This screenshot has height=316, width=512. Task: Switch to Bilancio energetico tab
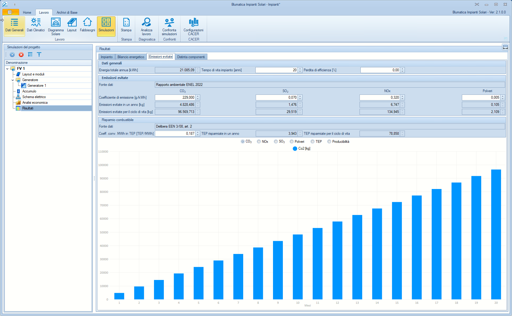click(131, 57)
